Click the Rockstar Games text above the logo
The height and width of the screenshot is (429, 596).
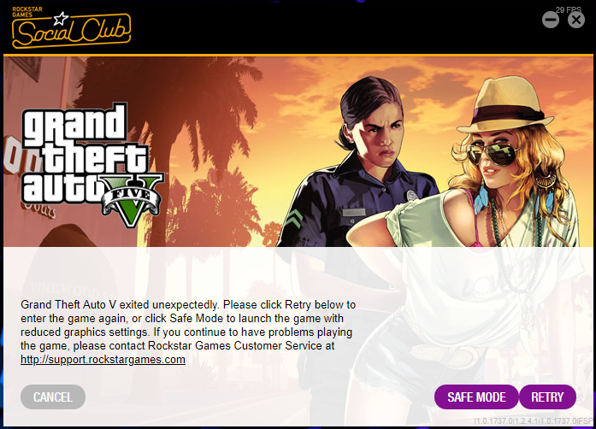pos(27,12)
